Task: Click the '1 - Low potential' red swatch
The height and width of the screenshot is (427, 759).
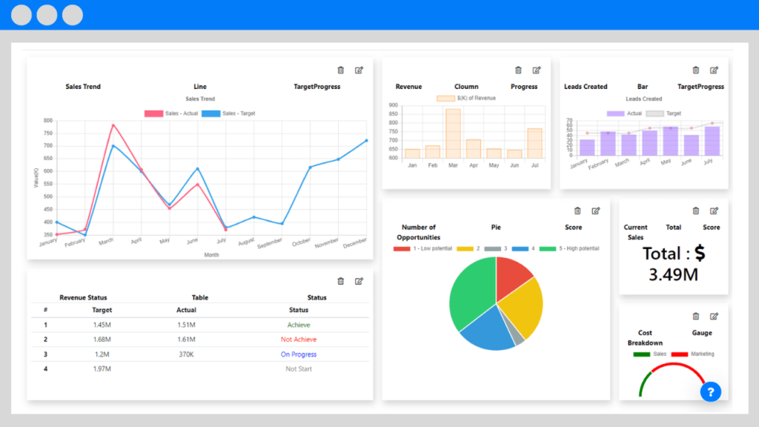Action: pyautogui.click(x=402, y=249)
